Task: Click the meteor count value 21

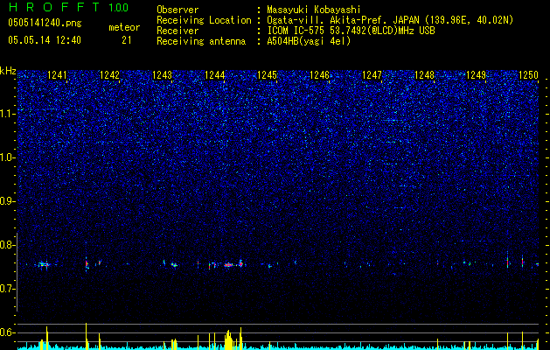Action: (x=127, y=40)
